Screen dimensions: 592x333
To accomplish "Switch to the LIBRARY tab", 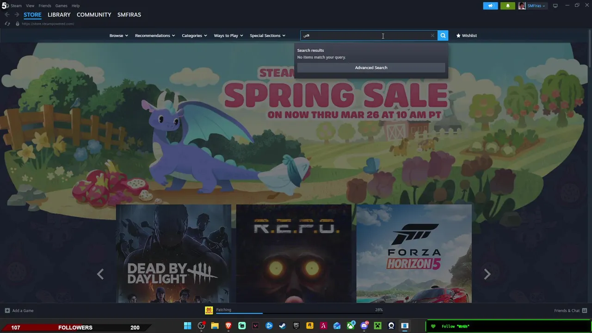I will coord(59,15).
